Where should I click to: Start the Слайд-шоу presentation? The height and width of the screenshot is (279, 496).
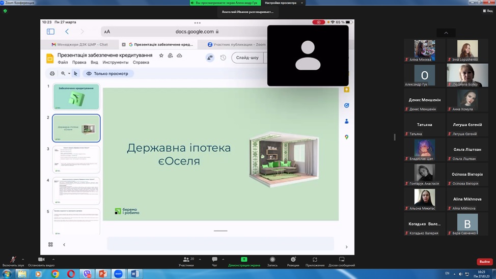[x=247, y=58]
